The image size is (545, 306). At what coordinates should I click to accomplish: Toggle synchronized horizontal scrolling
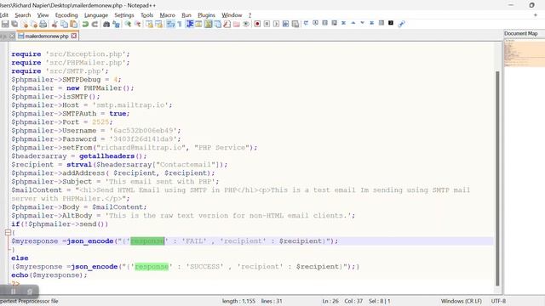pyautogui.click(x=158, y=24)
